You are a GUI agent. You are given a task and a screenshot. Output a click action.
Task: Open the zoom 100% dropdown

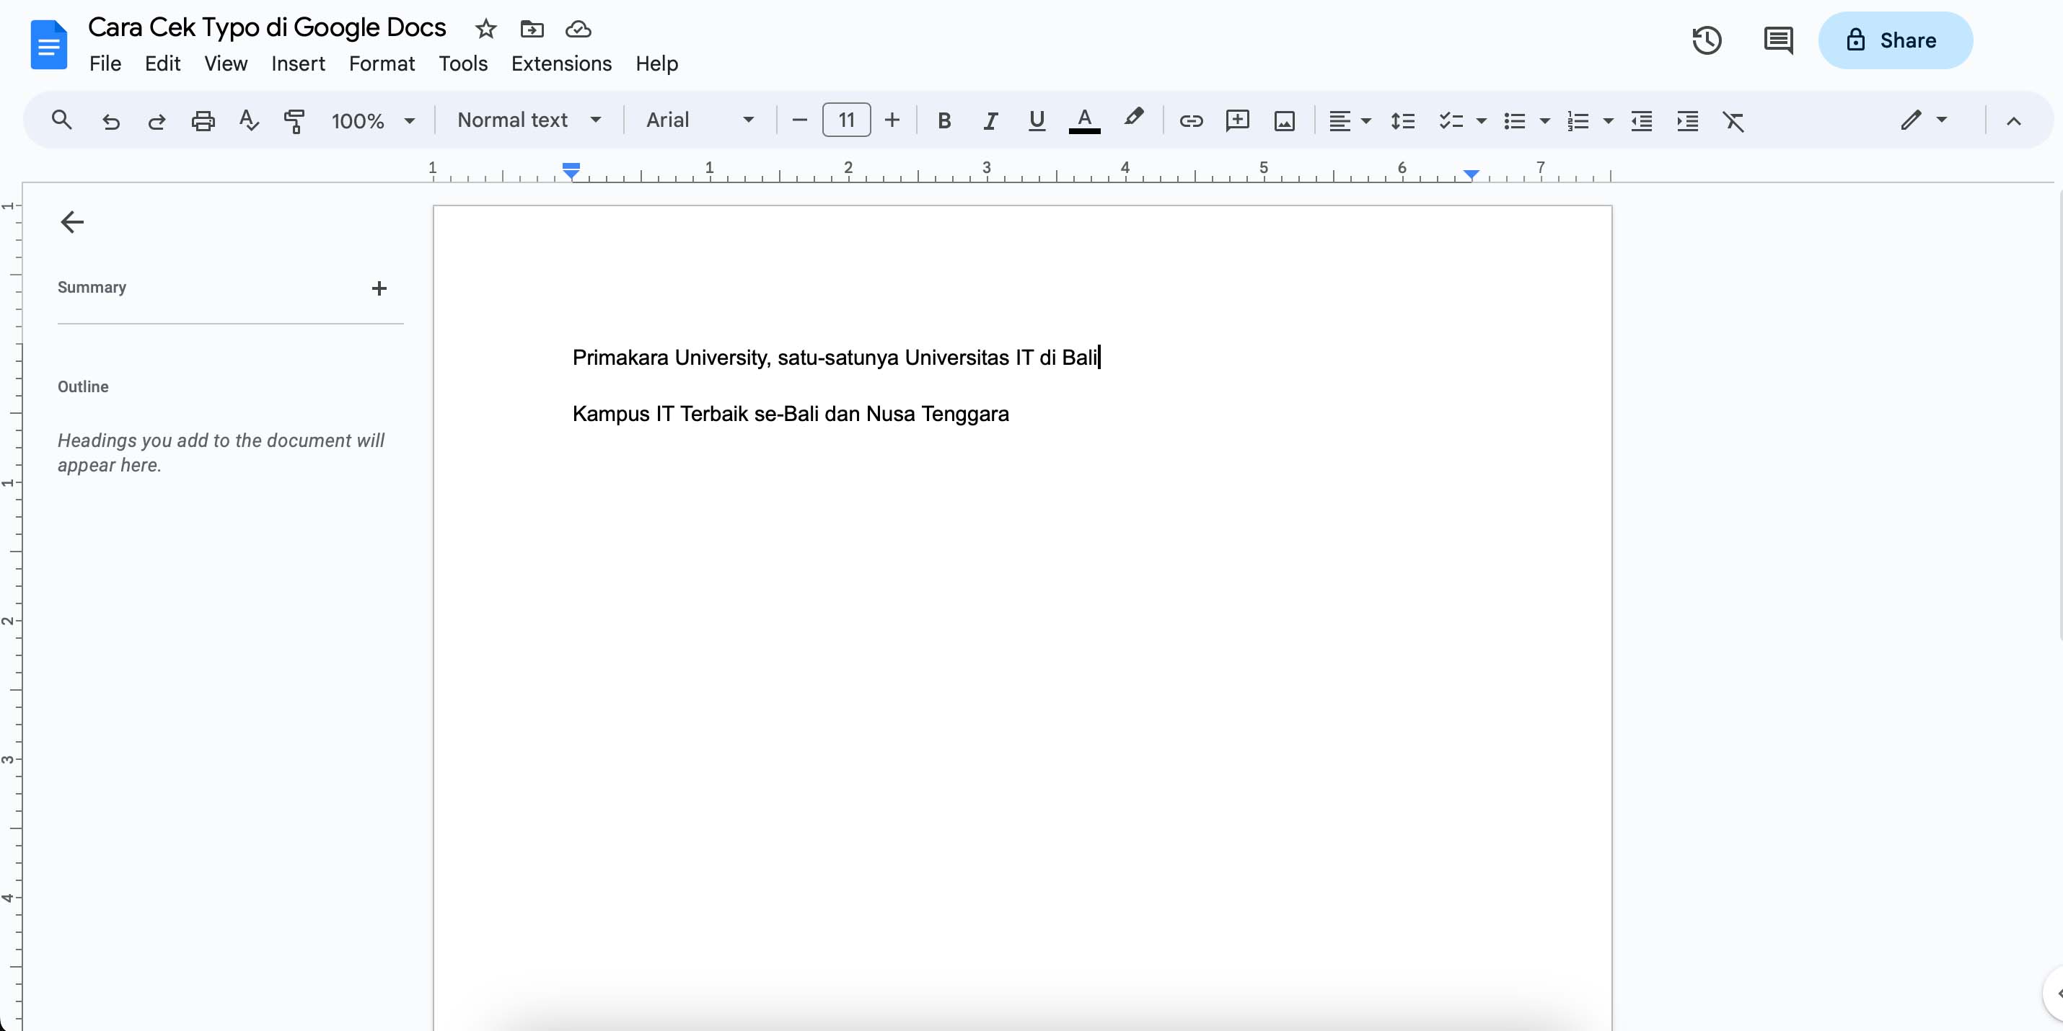pos(373,121)
